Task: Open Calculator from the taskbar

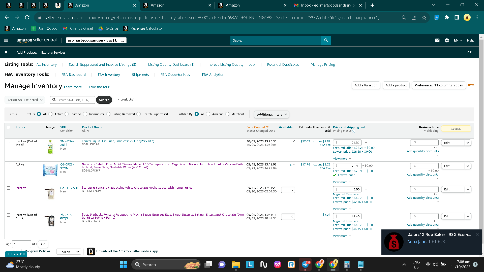Action: 347,264
